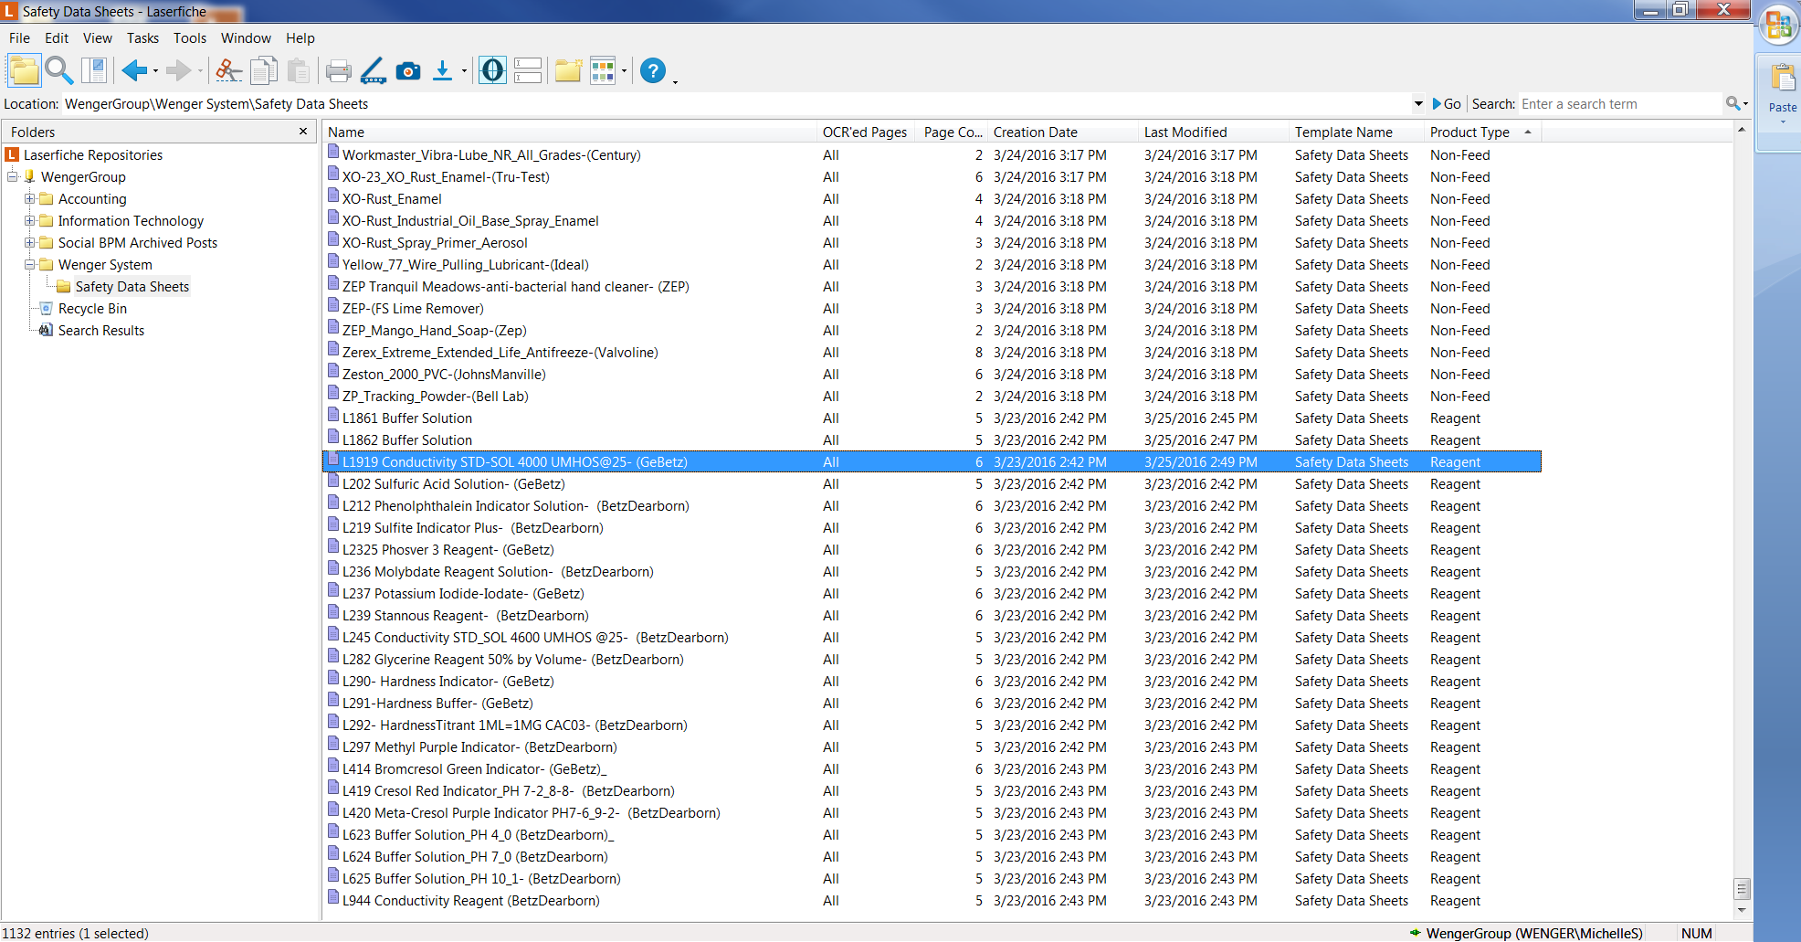This screenshot has width=1801, height=942.
Task: Click the blue Help question mark icon
Action: tap(653, 70)
